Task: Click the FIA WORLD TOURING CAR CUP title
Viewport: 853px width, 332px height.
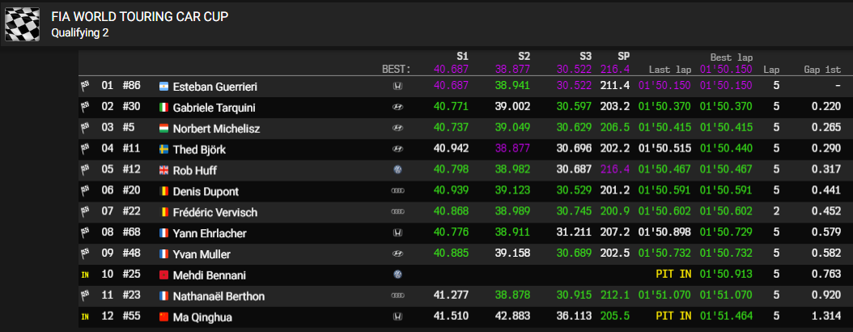Action: (x=139, y=17)
